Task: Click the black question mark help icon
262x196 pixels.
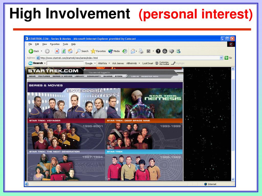Action: point(158,51)
